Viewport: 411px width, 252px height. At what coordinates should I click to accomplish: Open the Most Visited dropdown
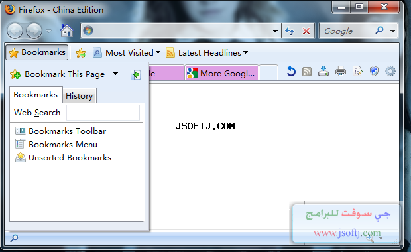127,52
